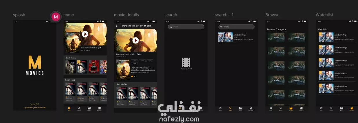Click the Search icon in Watchlist frame navbar
The image size is (358, 123).
coord(331,108)
